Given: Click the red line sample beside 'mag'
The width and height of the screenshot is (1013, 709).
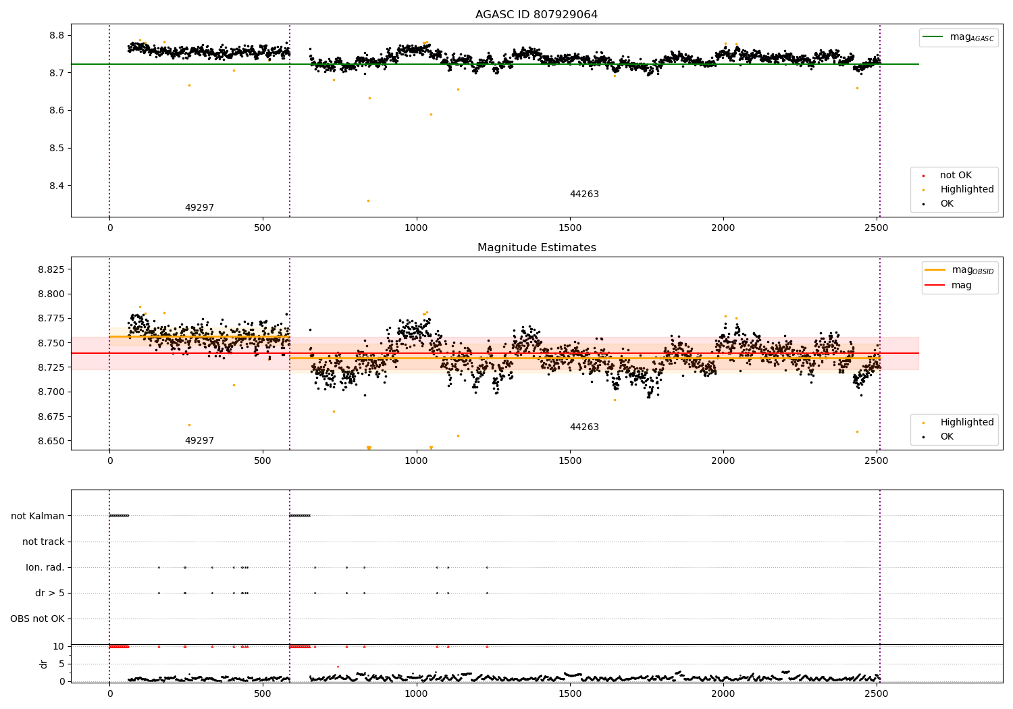Looking at the screenshot, I should (935, 286).
